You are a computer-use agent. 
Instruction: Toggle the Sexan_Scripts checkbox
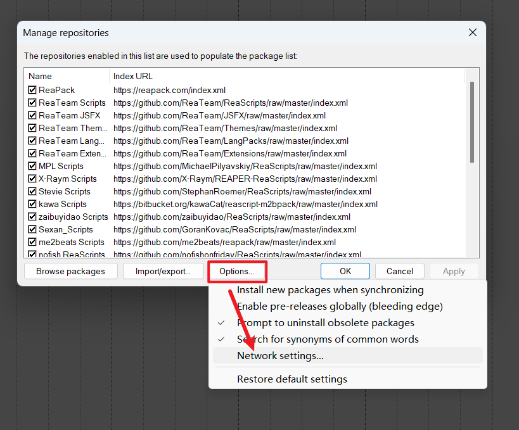pos(32,229)
